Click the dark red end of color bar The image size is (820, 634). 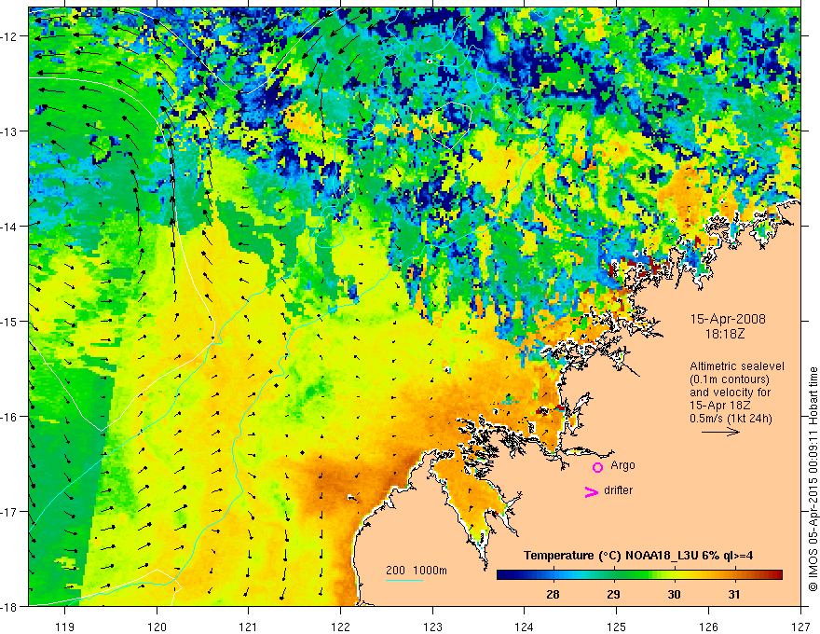(777, 575)
